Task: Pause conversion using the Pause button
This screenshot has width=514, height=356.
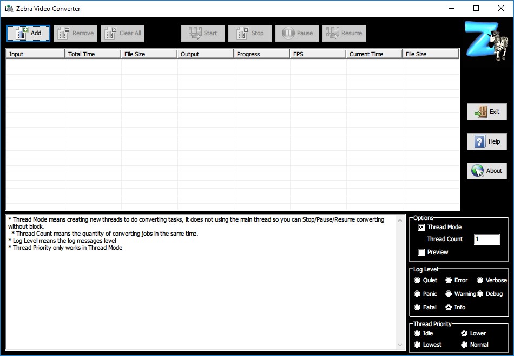Action: [x=297, y=33]
